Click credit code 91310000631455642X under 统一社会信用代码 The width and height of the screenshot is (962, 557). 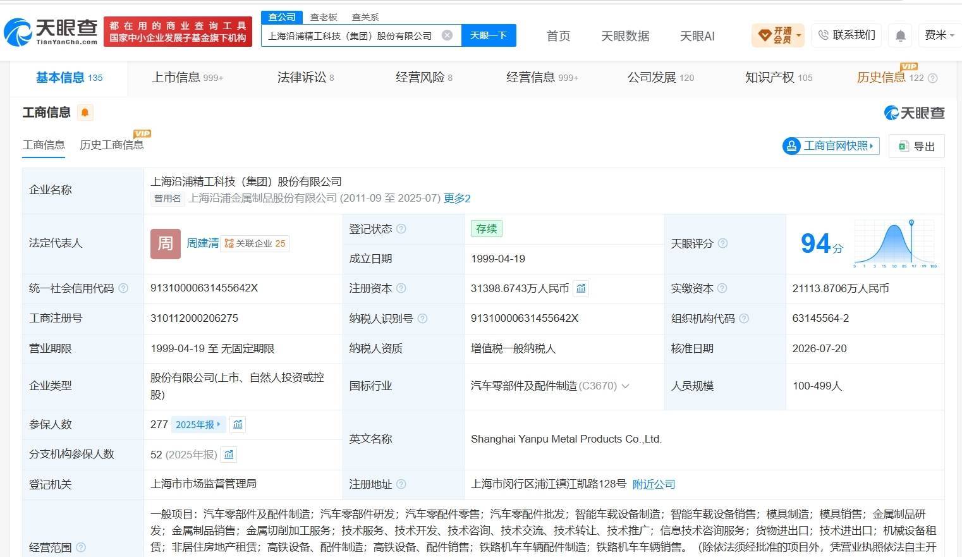point(204,288)
